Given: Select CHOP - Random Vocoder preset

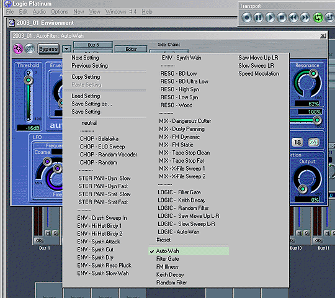Looking at the screenshot, I should [x=109, y=155].
